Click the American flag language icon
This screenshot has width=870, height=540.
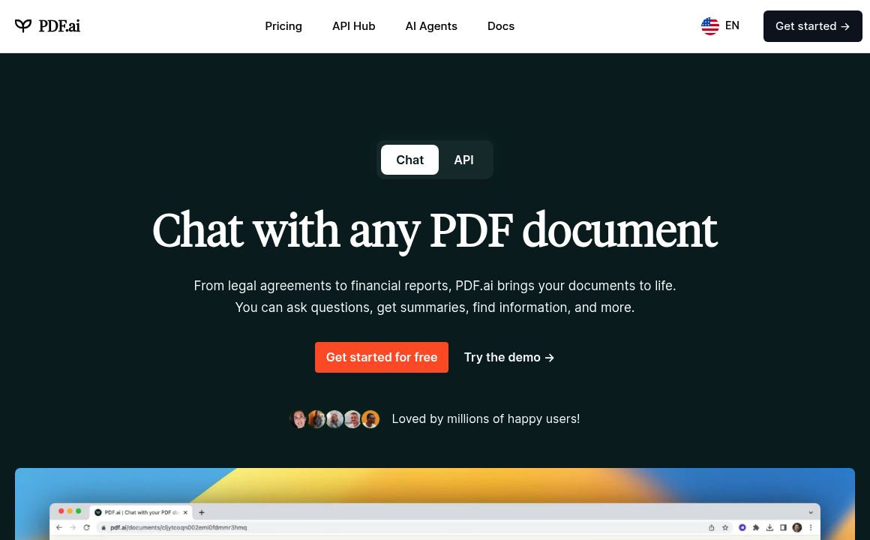click(710, 25)
